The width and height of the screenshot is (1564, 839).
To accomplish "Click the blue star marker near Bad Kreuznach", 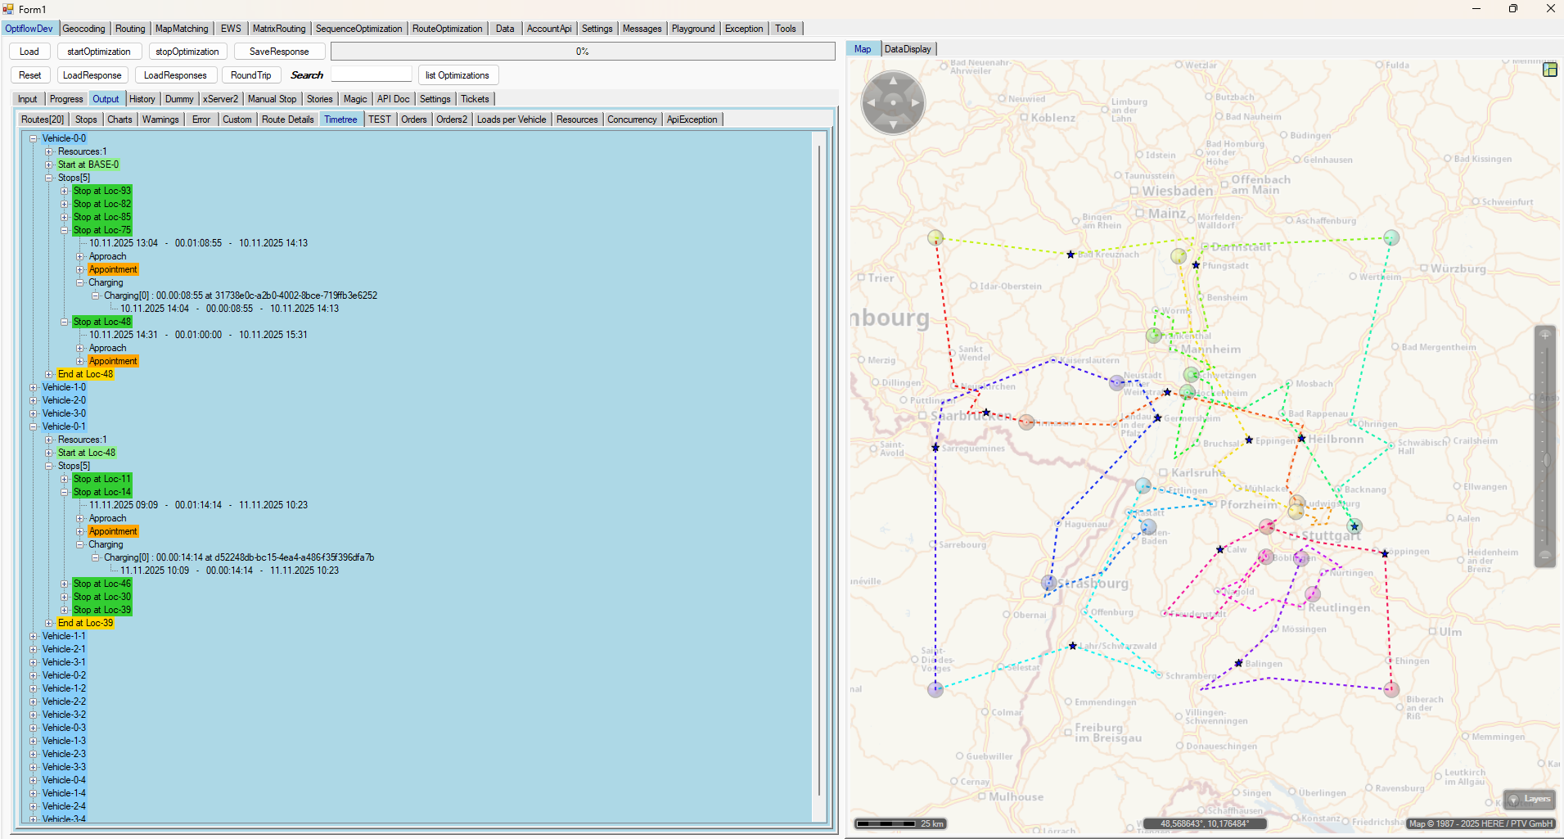I will pyautogui.click(x=1070, y=255).
